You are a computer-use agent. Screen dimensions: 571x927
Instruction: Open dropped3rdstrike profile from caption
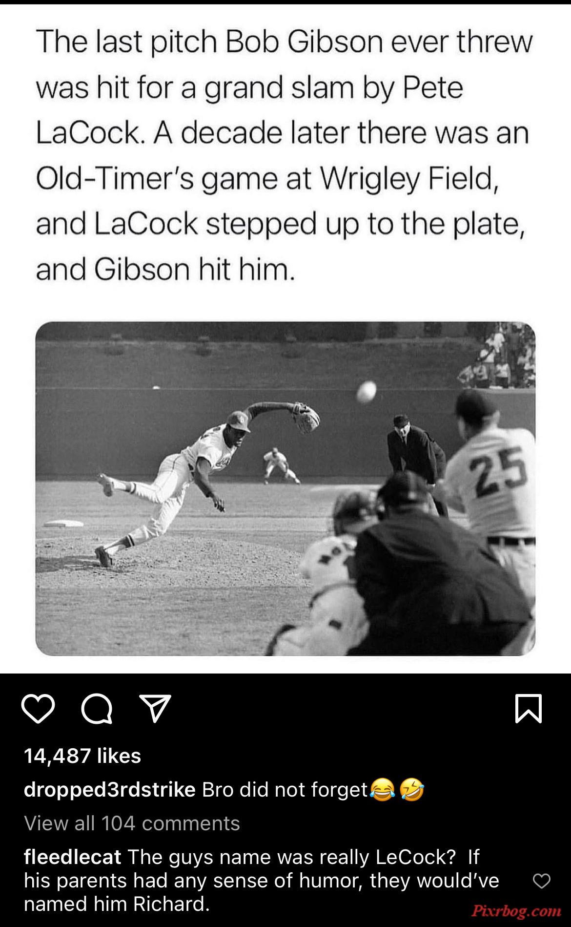coord(110,789)
